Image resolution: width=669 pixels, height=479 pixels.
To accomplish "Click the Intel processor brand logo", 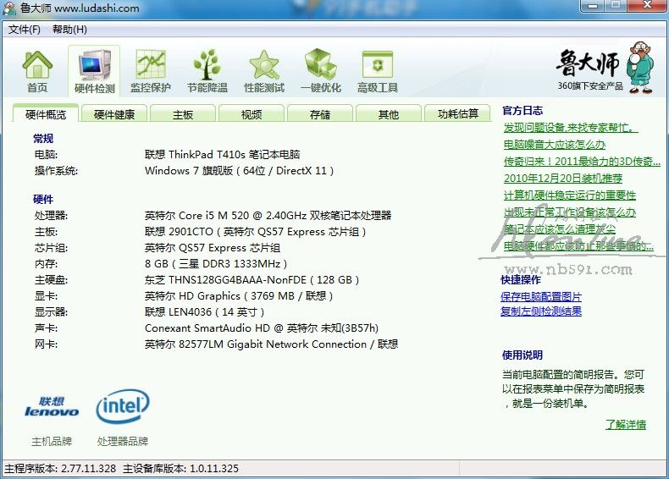I will [123, 405].
